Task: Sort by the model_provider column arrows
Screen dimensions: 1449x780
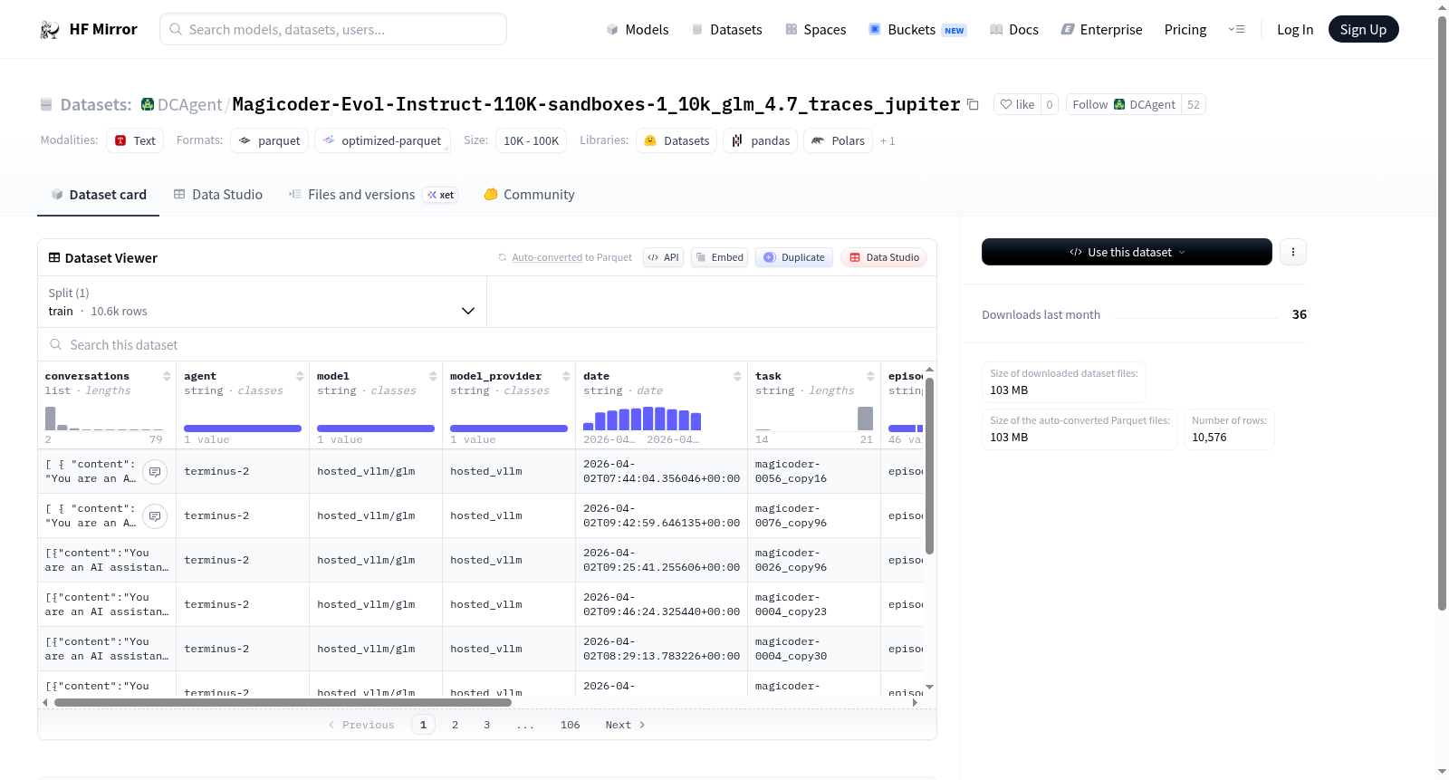Action: pos(566,376)
